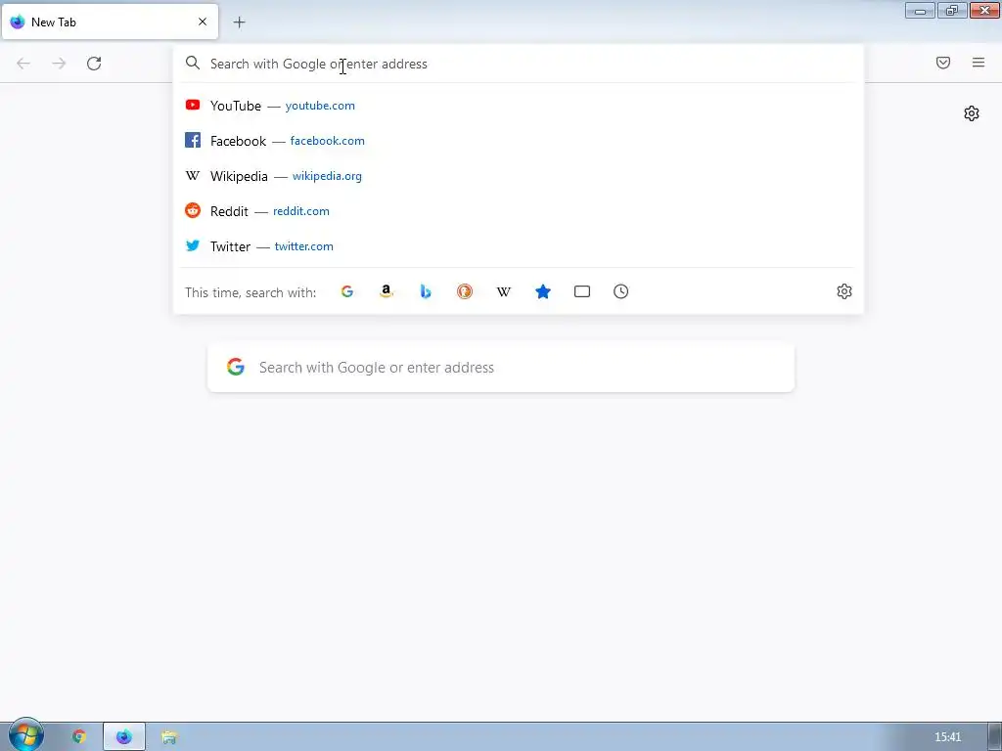
Task: Select Reddit suggestion in address dropdown
Action: [x=519, y=211]
